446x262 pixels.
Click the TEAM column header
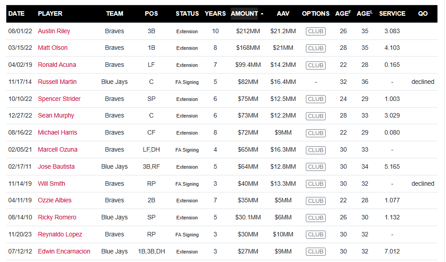(x=115, y=14)
